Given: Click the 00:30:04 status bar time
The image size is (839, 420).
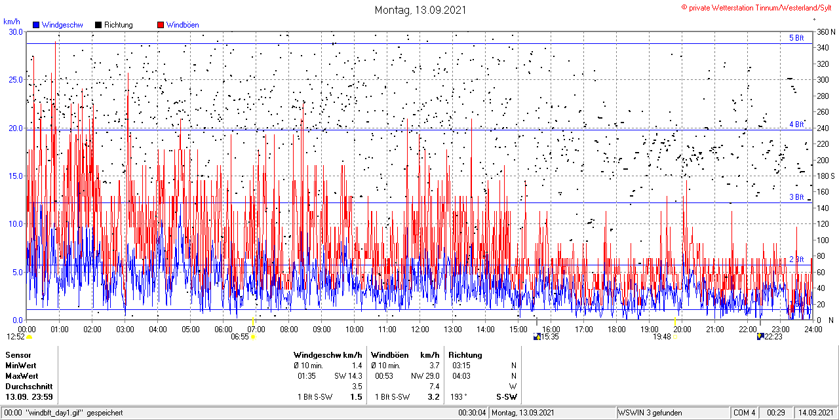Looking at the screenshot, I should coord(472,413).
